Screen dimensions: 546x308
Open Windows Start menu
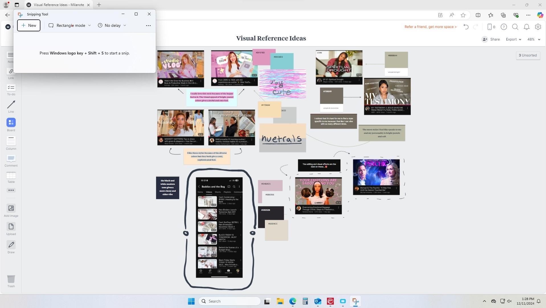[x=191, y=301]
